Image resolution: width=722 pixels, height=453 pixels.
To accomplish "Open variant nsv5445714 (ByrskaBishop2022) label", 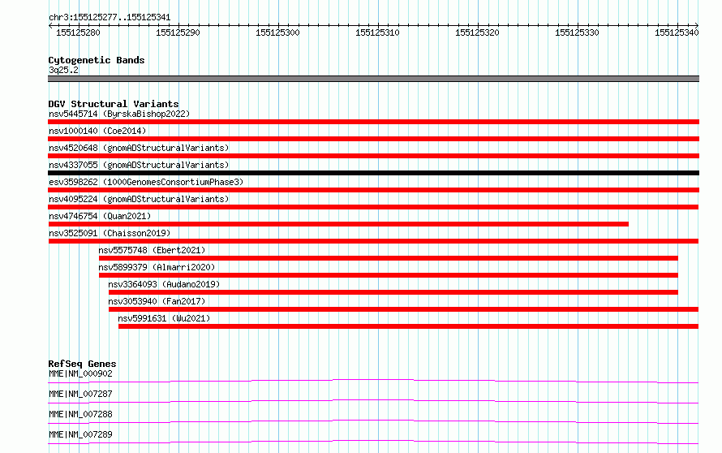I will pyautogui.click(x=119, y=114).
